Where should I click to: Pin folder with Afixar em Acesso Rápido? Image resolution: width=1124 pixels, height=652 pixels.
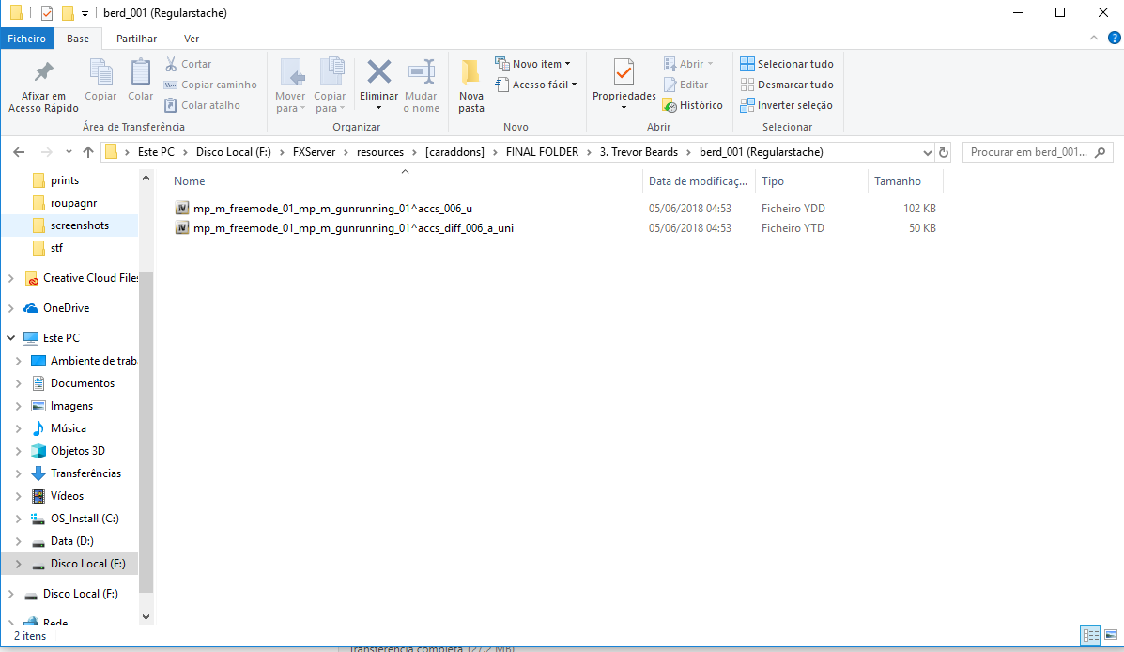pyautogui.click(x=44, y=86)
